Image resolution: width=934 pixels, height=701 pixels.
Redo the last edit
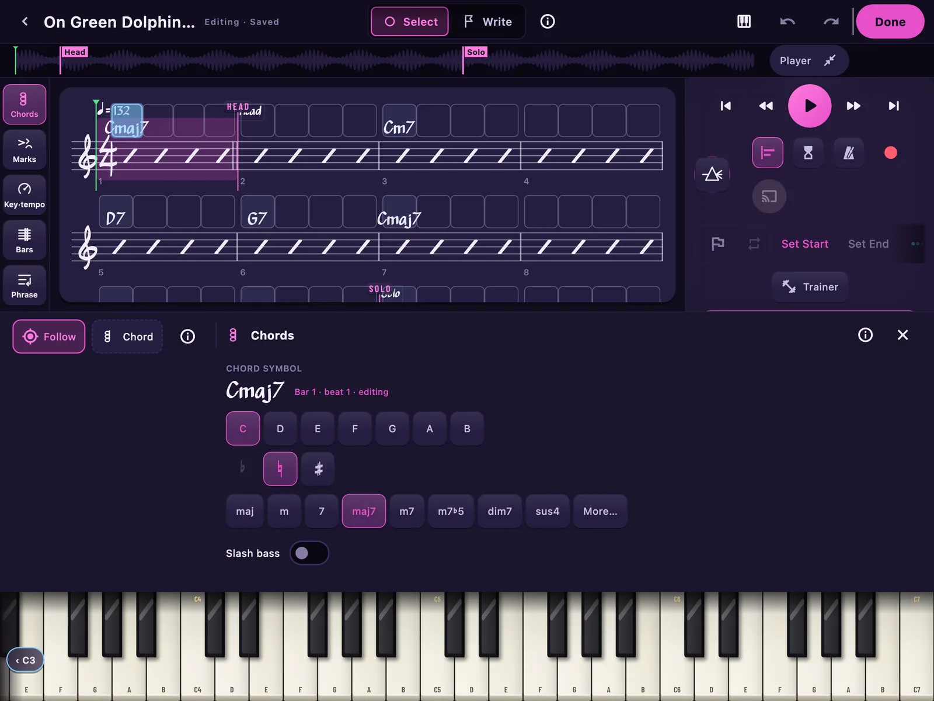tap(831, 22)
